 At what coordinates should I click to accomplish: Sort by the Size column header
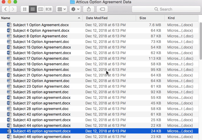point(150,18)
